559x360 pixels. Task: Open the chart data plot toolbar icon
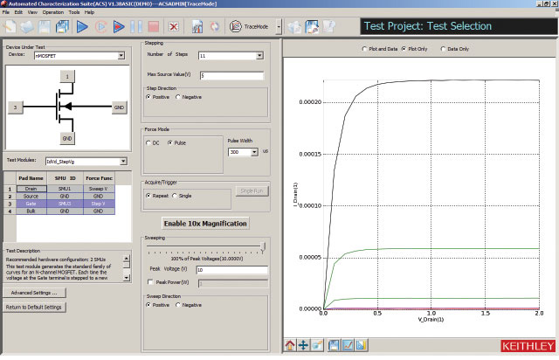coord(197,27)
